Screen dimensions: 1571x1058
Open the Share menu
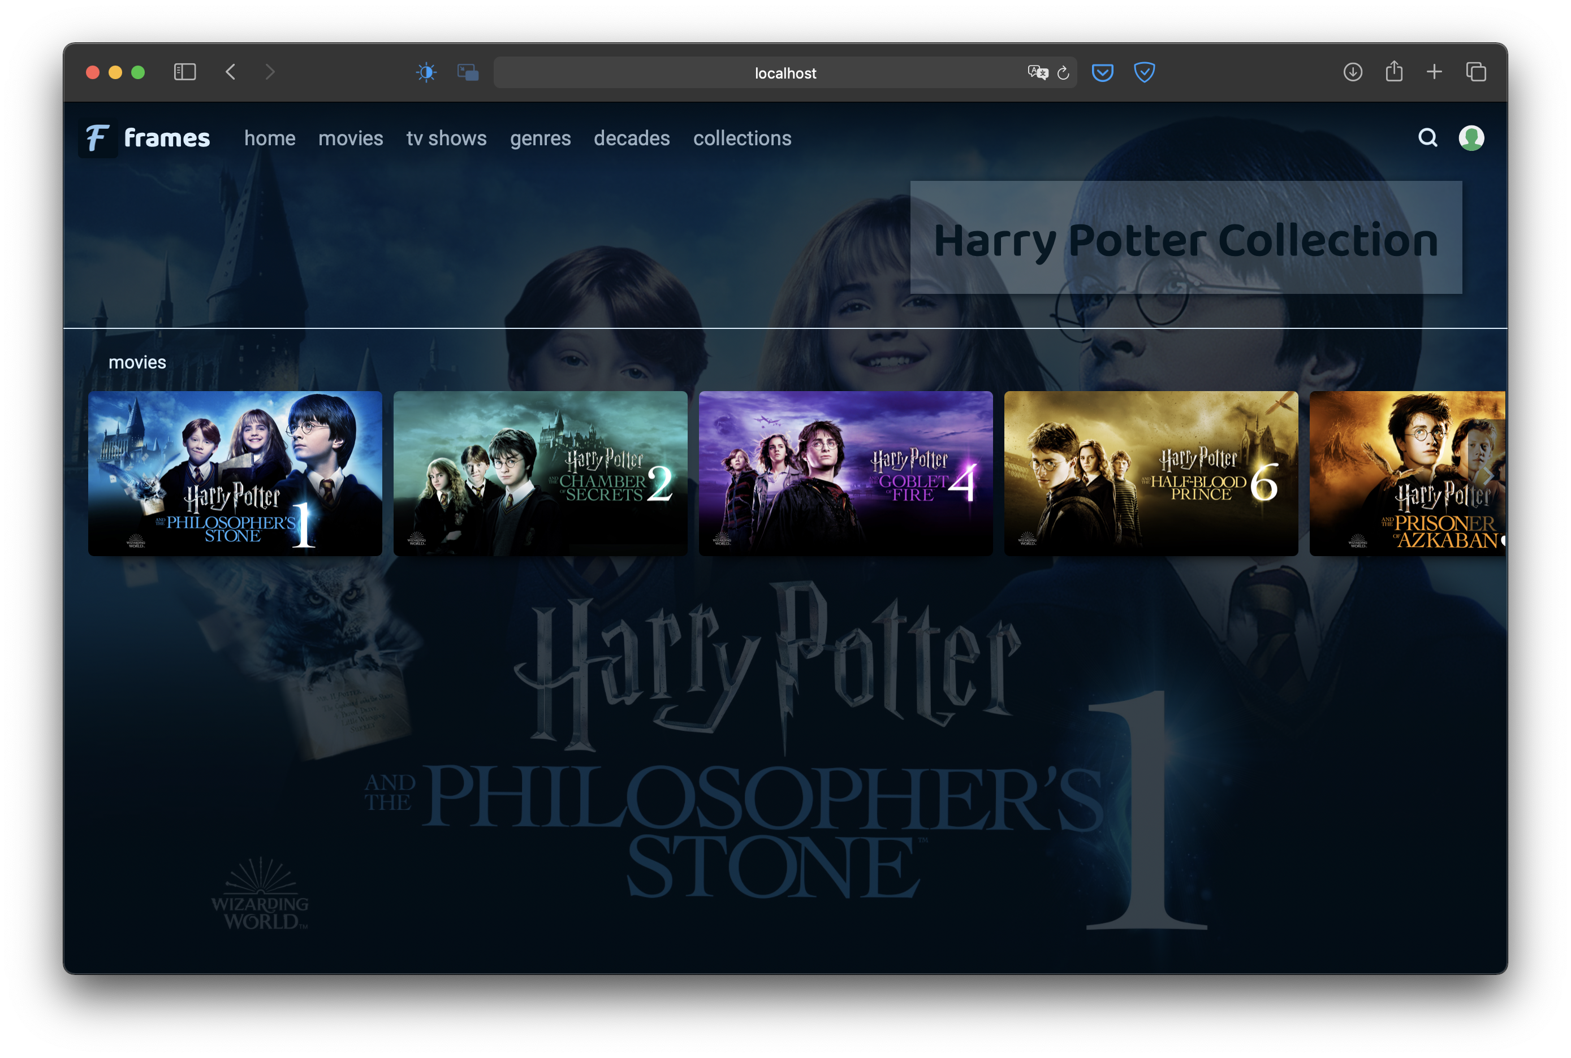(1394, 72)
